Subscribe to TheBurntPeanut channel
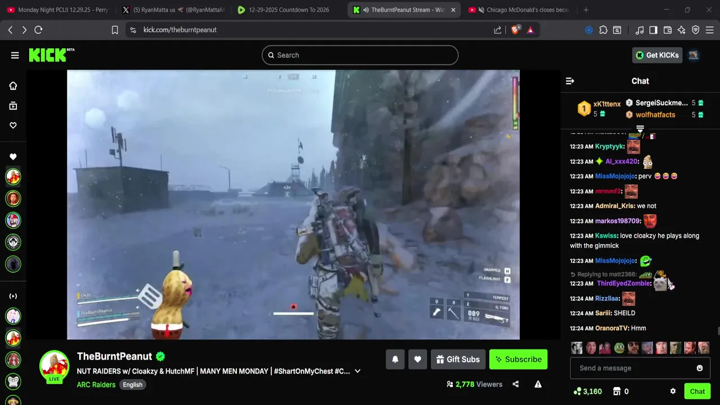This screenshot has height=405, width=720. 518,359
